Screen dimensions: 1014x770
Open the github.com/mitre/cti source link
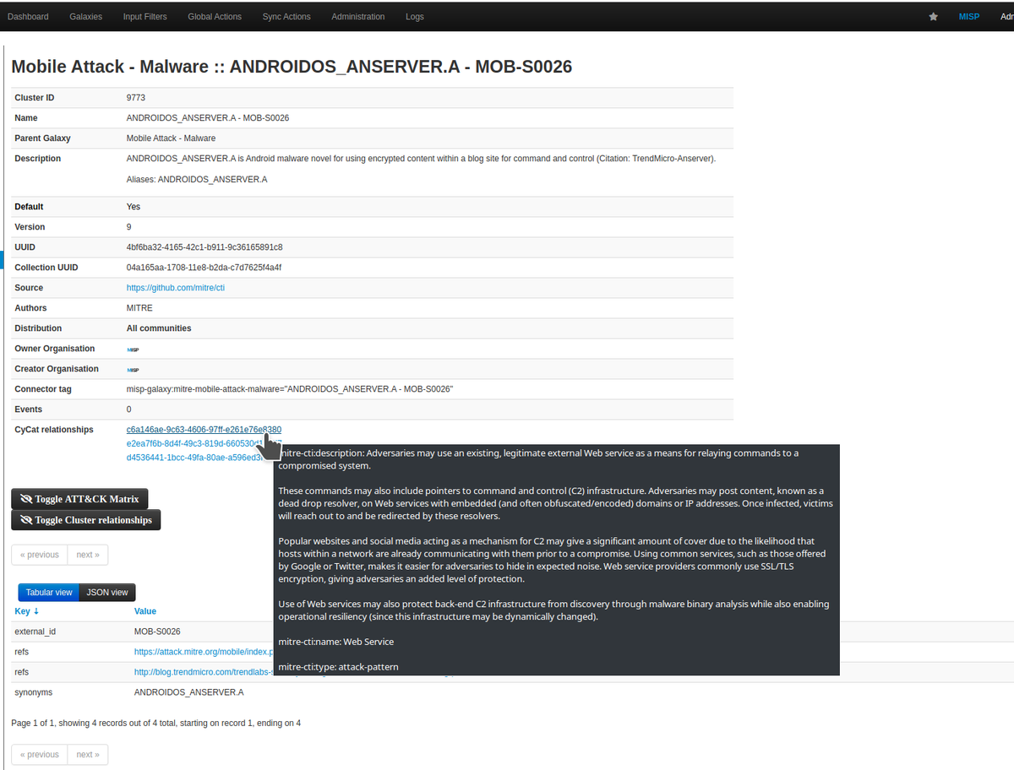[176, 288]
